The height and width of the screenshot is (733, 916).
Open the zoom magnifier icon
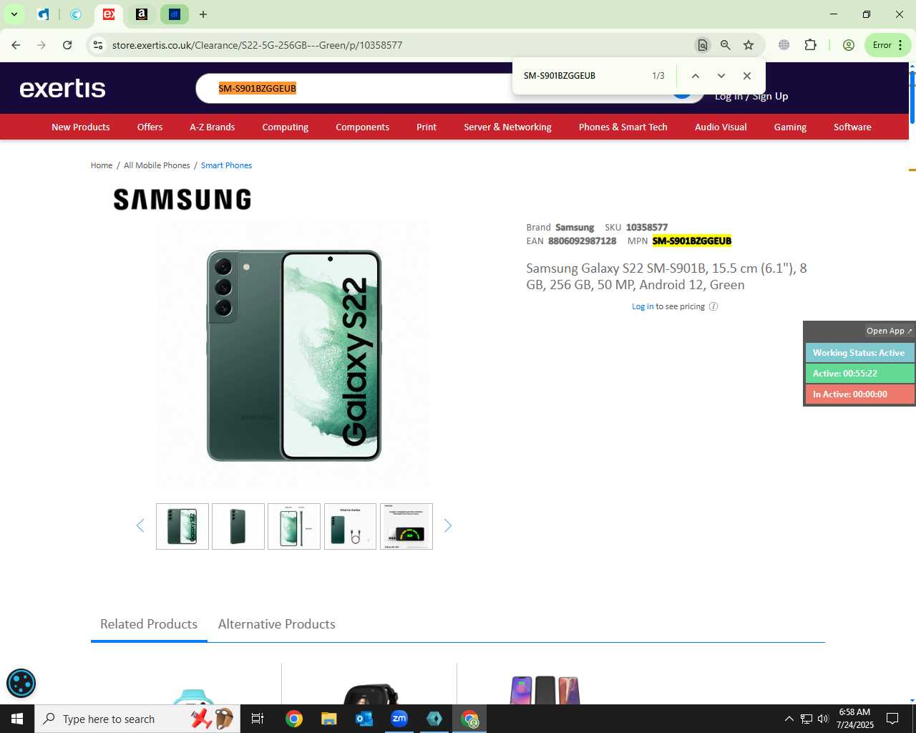[x=726, y=45]
